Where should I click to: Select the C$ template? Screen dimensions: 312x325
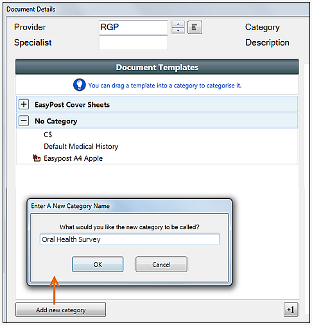(48, 135)
